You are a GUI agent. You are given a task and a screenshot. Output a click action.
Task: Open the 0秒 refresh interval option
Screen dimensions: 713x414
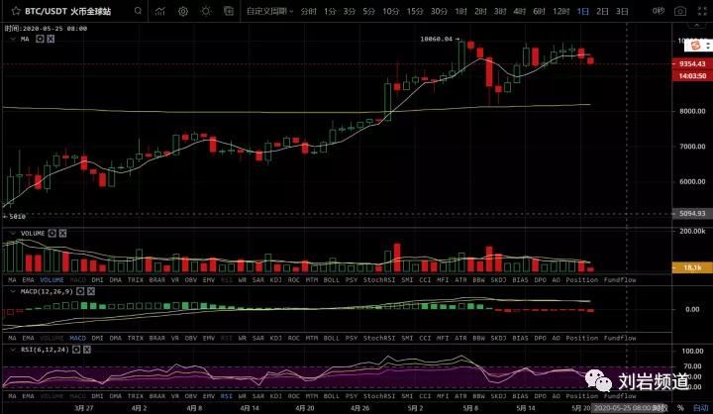pyautogui.click(x=658, y=11)
